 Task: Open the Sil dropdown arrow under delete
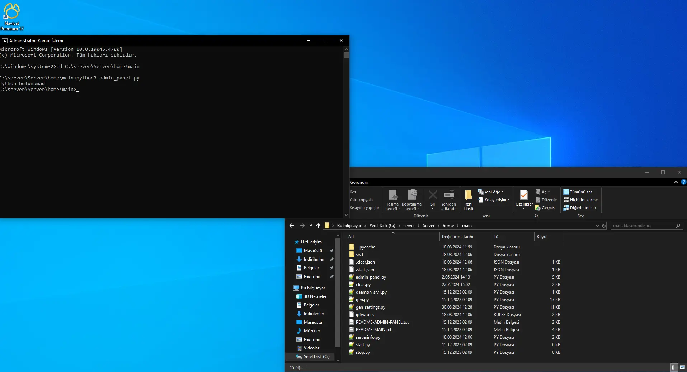point(433,209)
